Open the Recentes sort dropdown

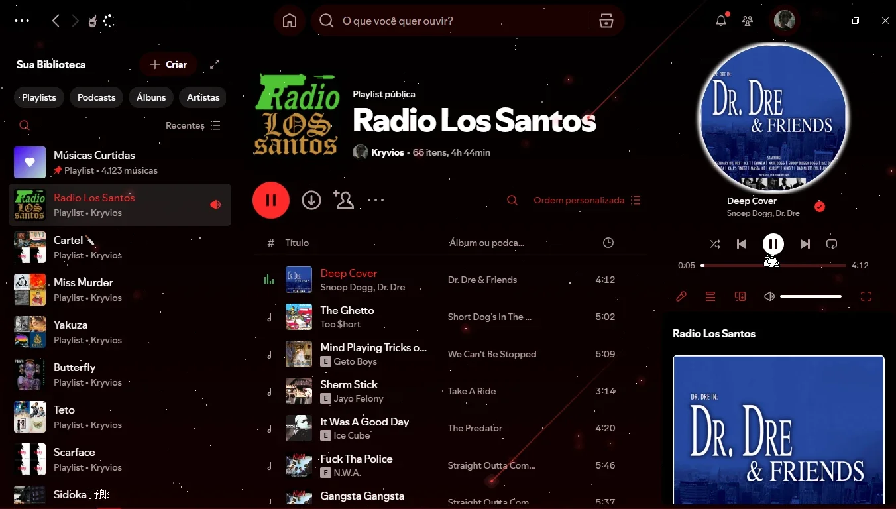[193, 125]
